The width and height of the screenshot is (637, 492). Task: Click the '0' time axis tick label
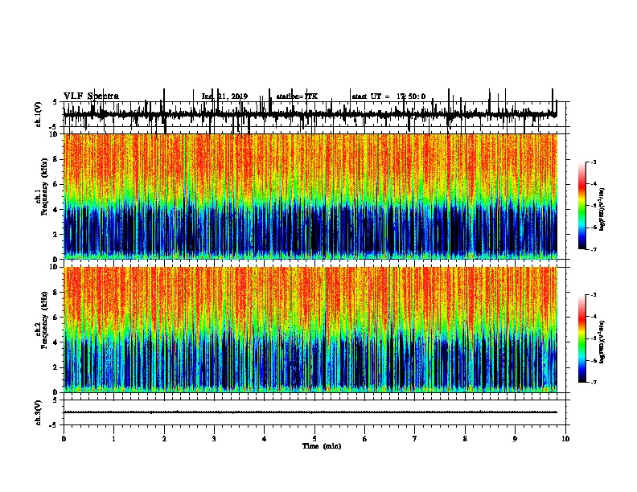click(64, 439)
